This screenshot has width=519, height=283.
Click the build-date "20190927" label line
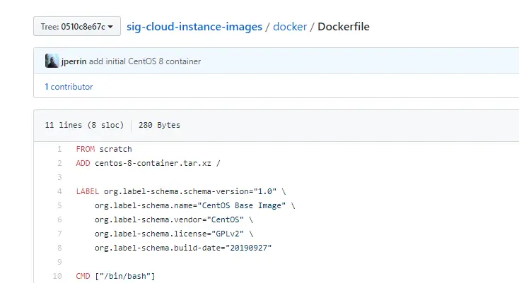[183, 248]
